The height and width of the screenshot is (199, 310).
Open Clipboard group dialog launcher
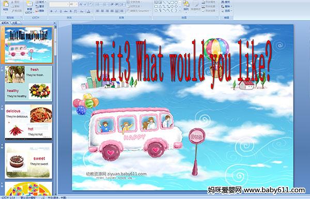pos(21,18)
